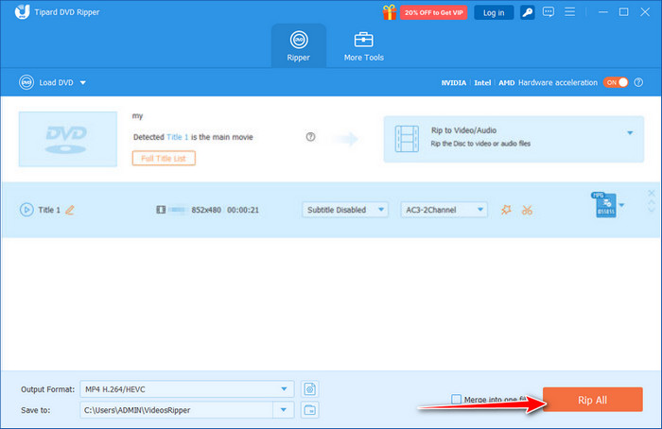Expand the AC3-2Channel audio dropdown
662x429 pixels.
(x=444, y=210)
